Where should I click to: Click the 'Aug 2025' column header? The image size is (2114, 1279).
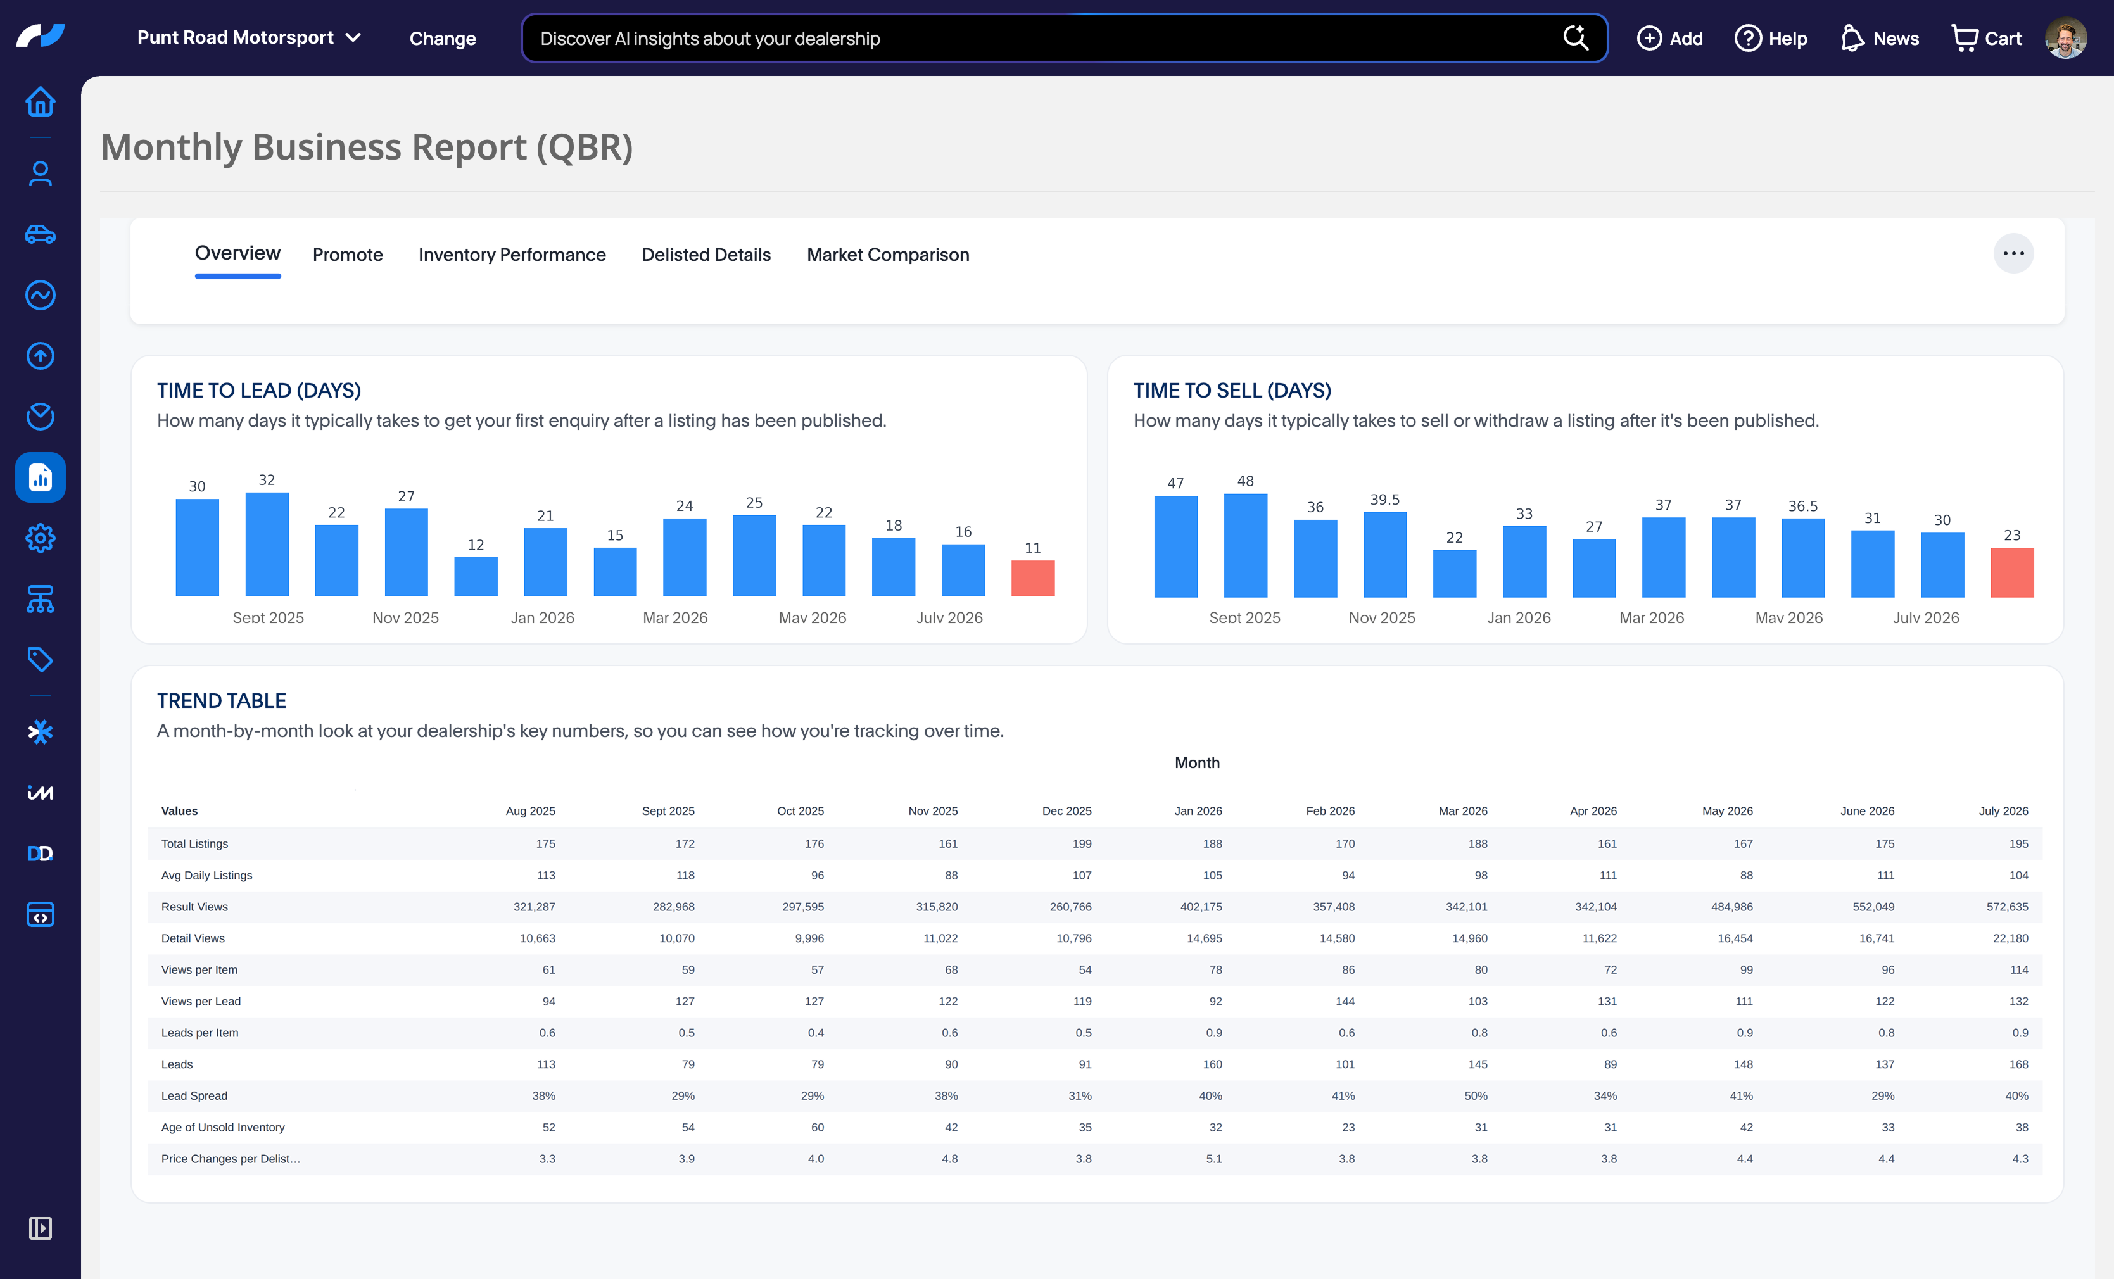click(530, 810)
